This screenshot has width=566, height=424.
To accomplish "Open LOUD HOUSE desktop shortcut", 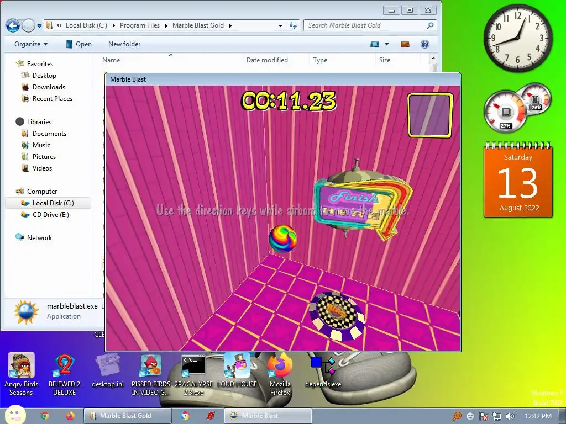I will point(237,370).
